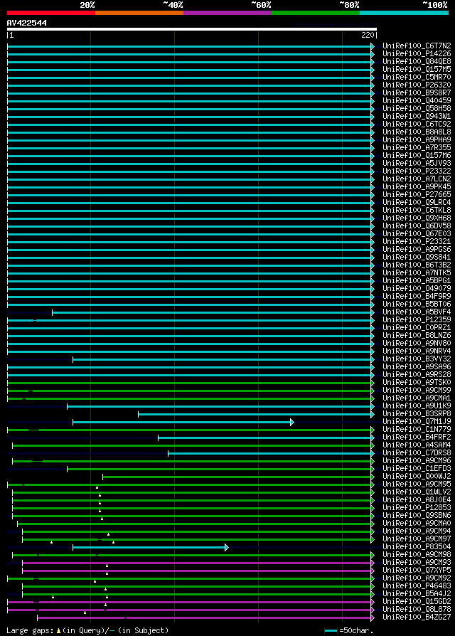Open hit UniRef100_P14226

click(x=417, y=54)
